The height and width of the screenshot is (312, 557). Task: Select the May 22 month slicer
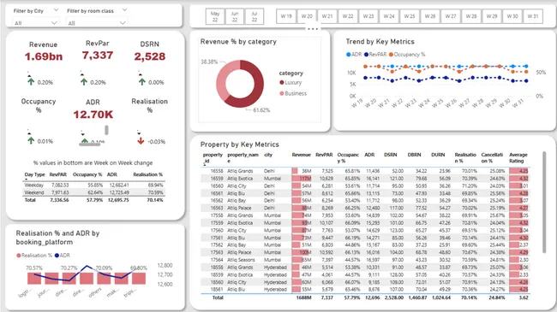point(215,16)
